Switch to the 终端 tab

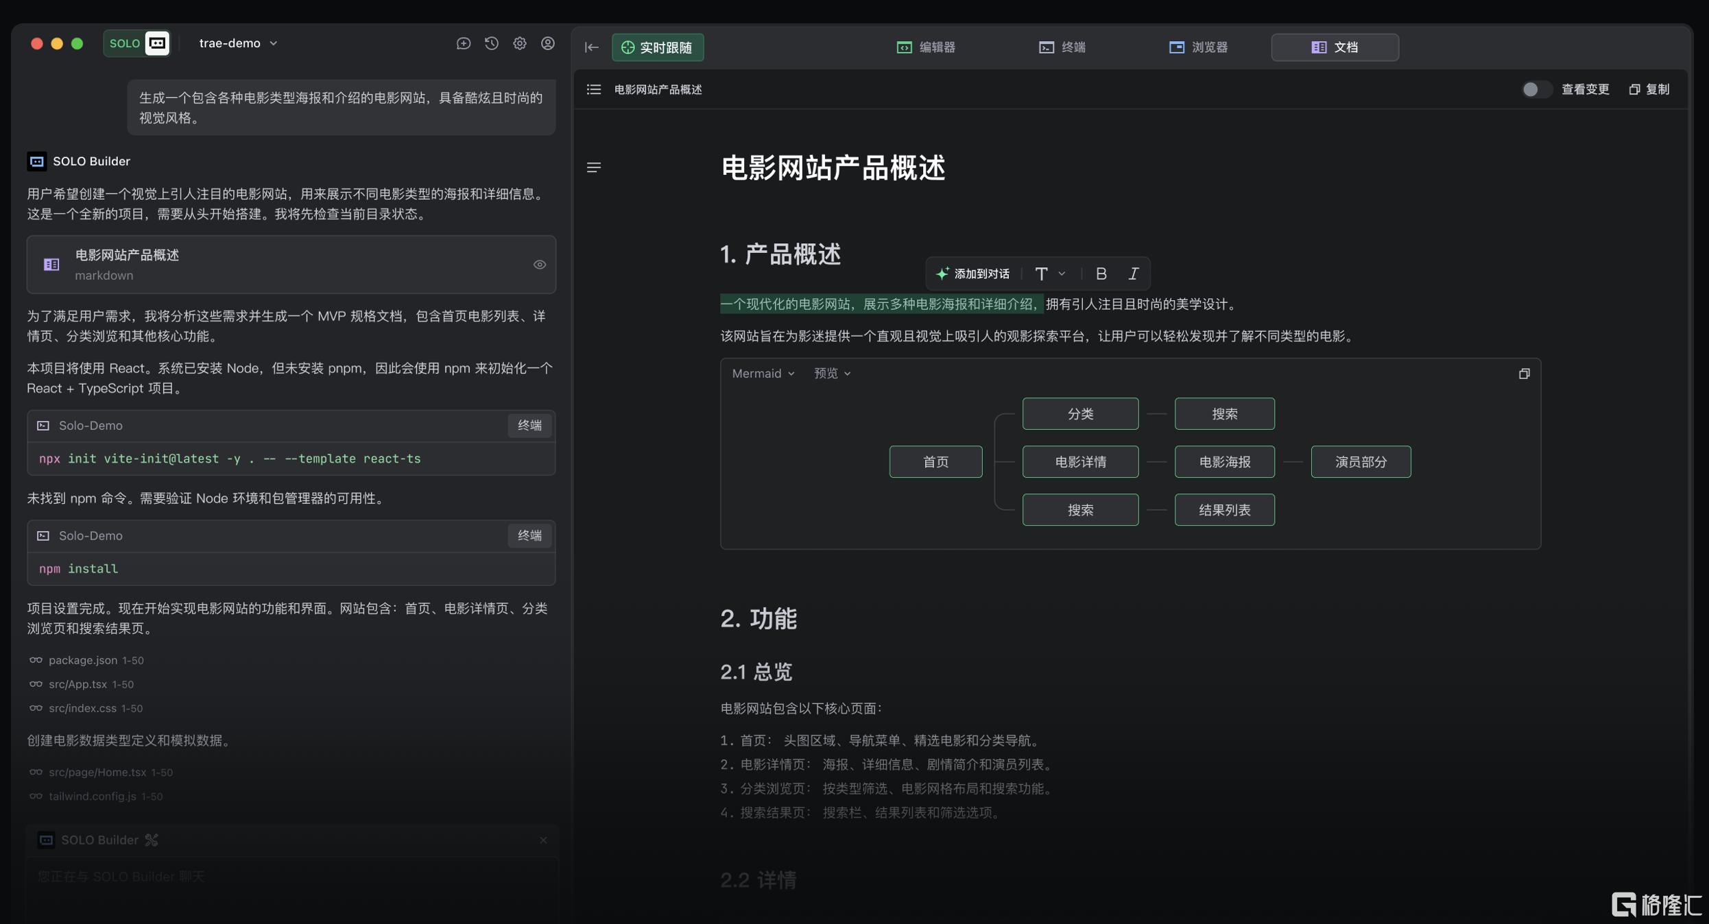pos(1062,47)
